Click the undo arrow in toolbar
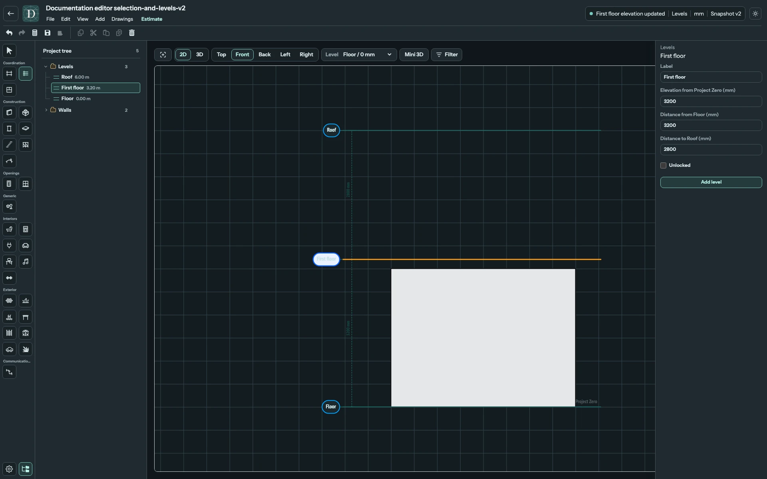The image size is (767, 479). [x=9, y=33]
